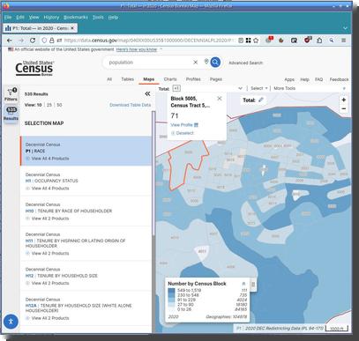Expand View All 2 Products under H12
The image size is (359, 341).
point(48,283)
